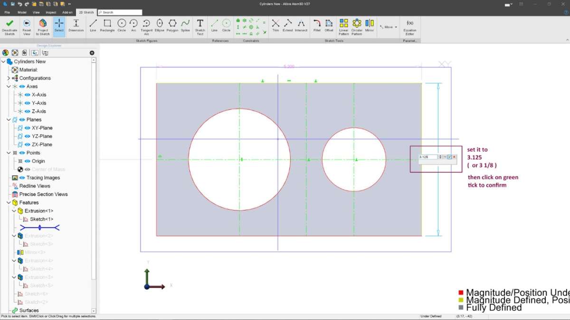Select the Ellipse tool

pos(160,26)
